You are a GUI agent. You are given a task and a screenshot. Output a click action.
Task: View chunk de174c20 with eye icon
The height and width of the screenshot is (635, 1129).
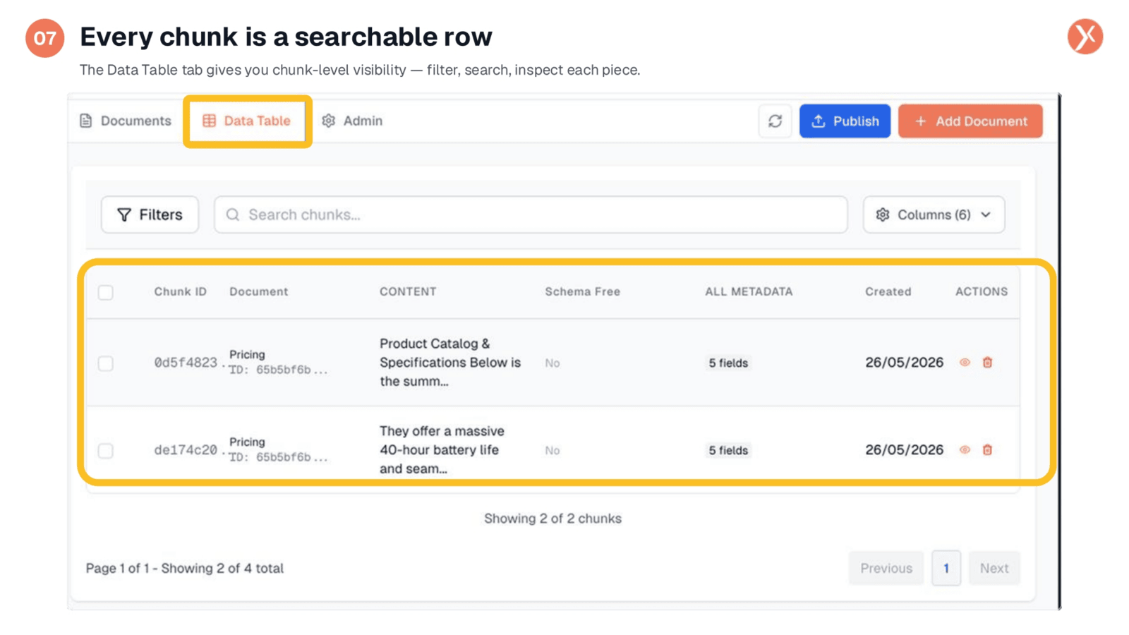(965, 450)
